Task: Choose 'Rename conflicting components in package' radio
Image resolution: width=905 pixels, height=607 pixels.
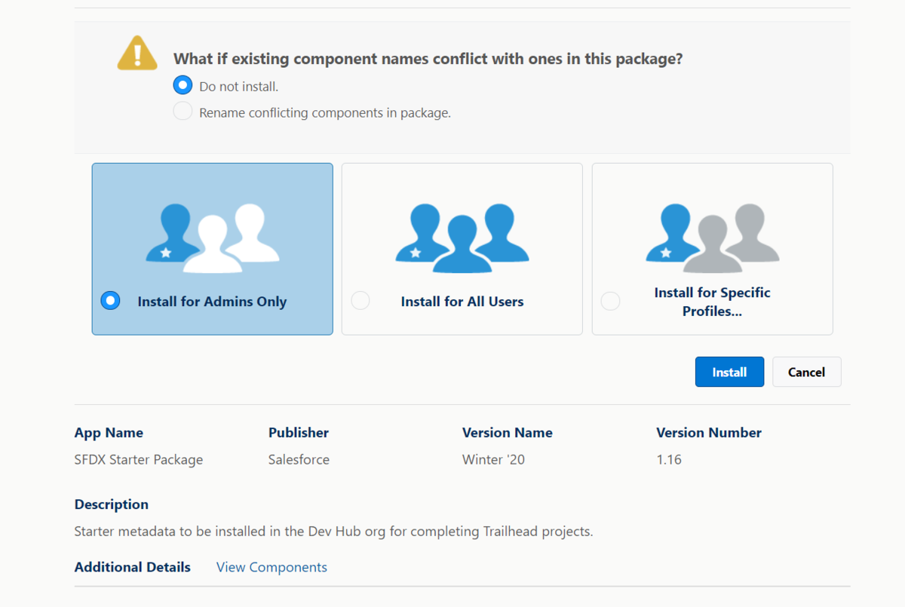Action: point(183,112)
